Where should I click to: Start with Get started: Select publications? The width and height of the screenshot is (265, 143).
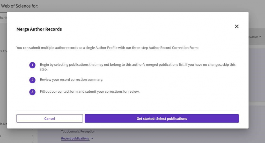pos(162,119)
